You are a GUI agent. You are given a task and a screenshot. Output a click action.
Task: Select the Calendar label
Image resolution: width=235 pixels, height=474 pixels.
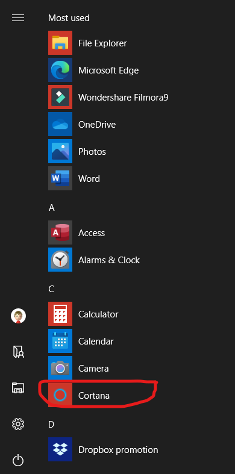(x=96, y=341)
